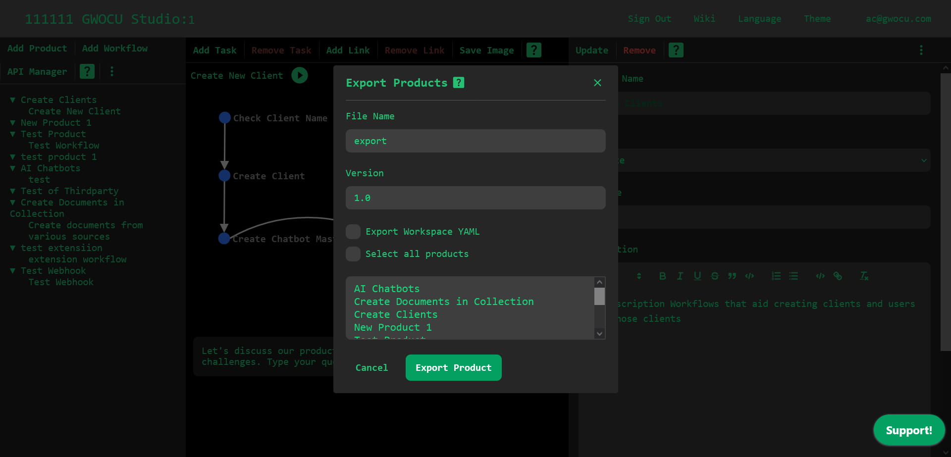
Task: Insert ordered list in description editor
Action: click(776, 276)
